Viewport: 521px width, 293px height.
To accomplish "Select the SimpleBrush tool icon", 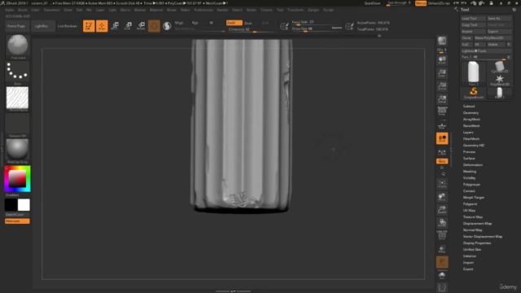I will click(474, 93).
